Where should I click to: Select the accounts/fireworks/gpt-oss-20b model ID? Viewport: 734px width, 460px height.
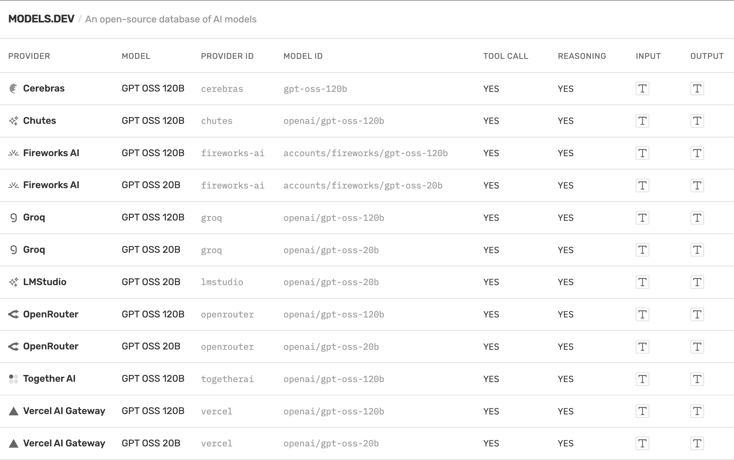tap(363, 185)
